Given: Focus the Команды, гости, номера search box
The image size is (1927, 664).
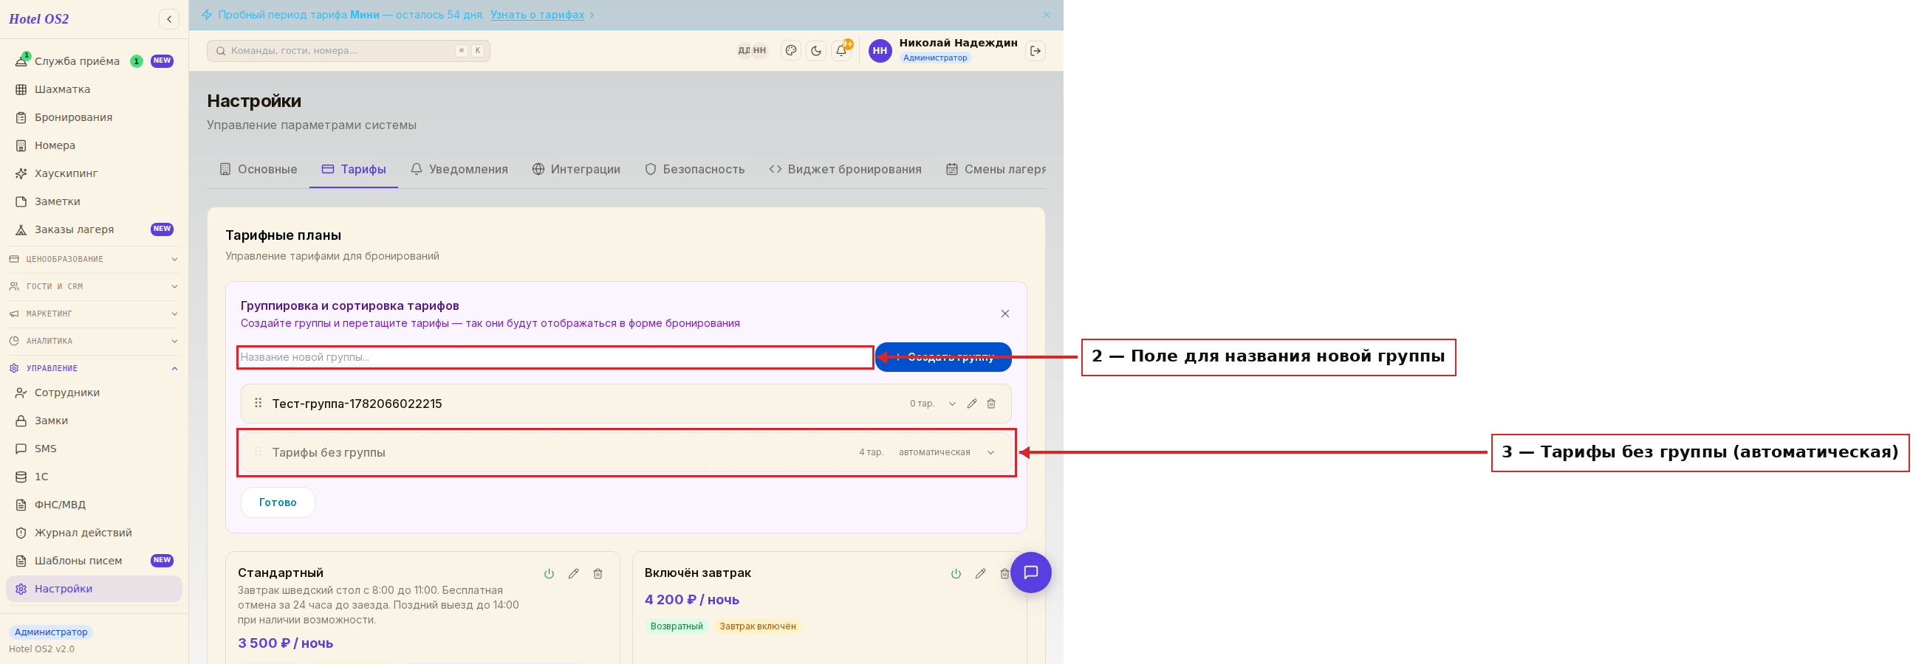Looking at the screenshot, I should pyautogui.click(x=348, y=51).
